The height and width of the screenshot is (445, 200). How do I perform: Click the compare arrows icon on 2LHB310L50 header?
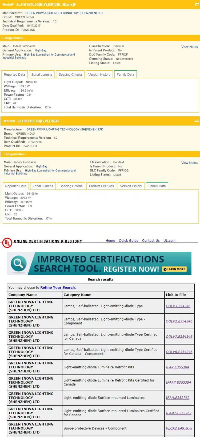pos(197,121)
